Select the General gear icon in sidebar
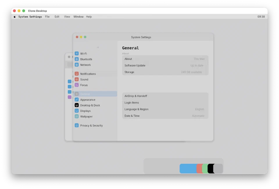 pyautogui.click(x=77, y=94)
